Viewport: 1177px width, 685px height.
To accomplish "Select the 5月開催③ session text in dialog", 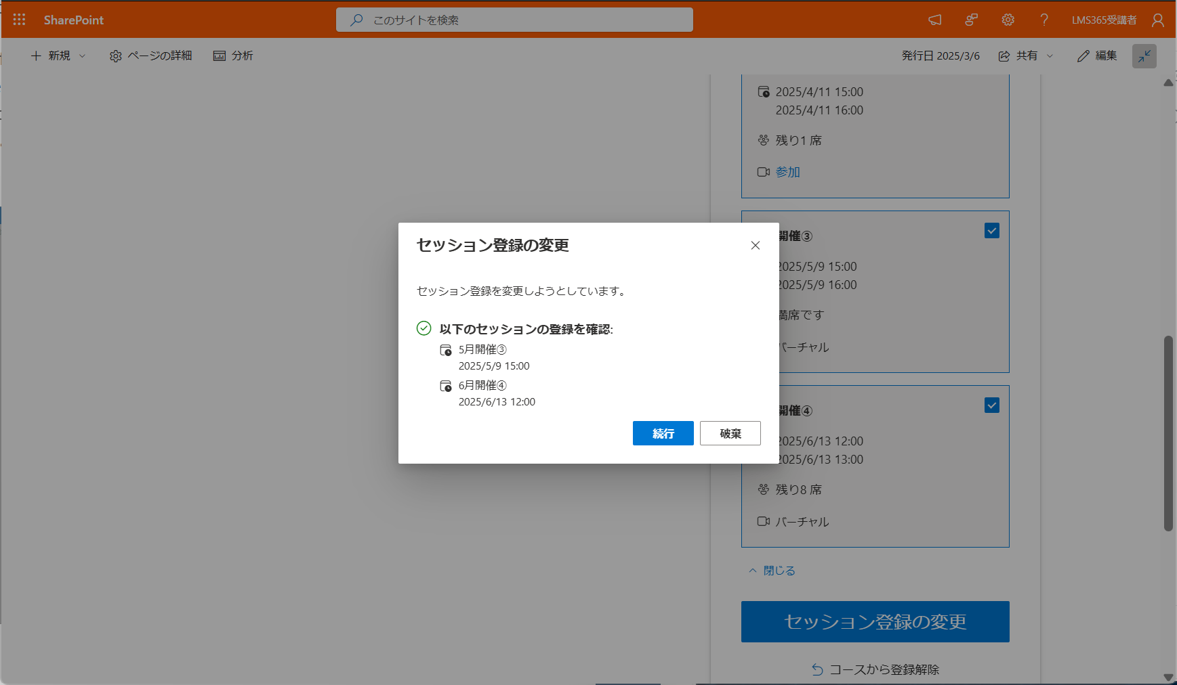I will tap(482, 349).
